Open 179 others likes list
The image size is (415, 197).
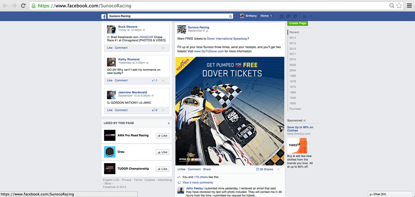point(200,177)
